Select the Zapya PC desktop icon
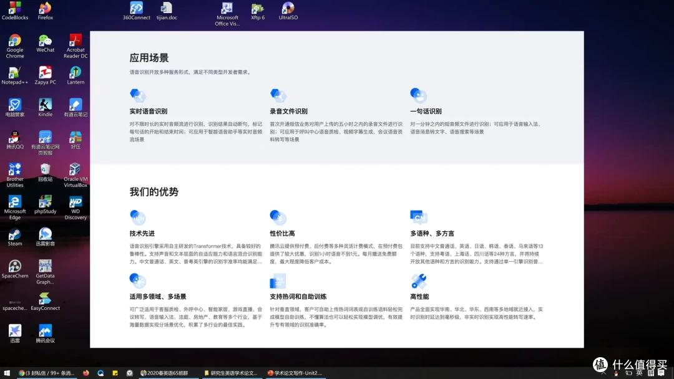 pos(45,75)
